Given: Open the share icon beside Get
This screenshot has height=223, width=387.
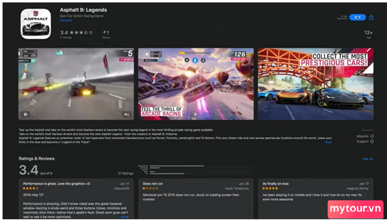Looking at the screenshot, I should coord(371,17).
